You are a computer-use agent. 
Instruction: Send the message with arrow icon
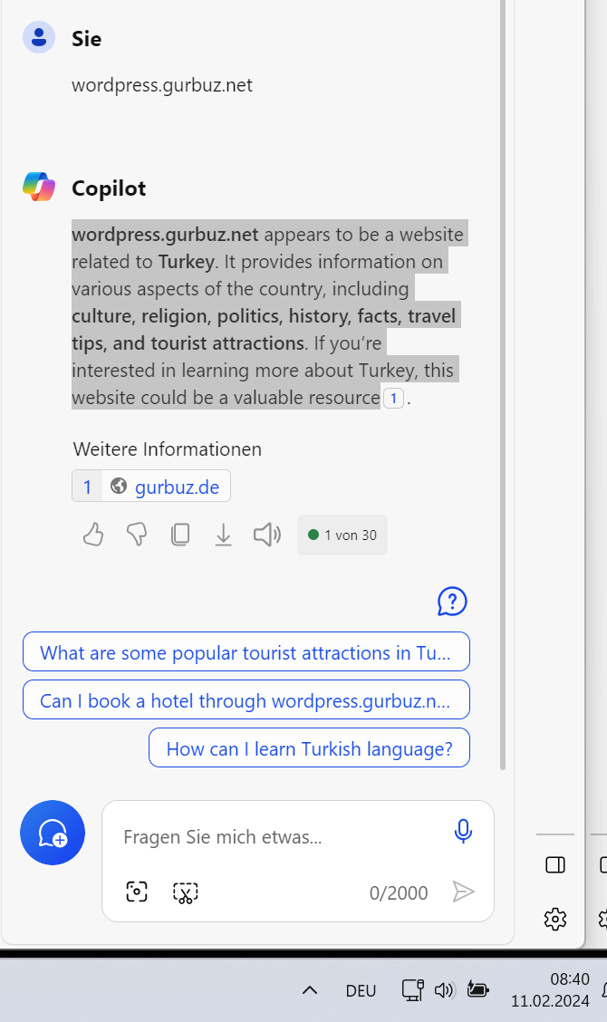[x=464, y=892]
